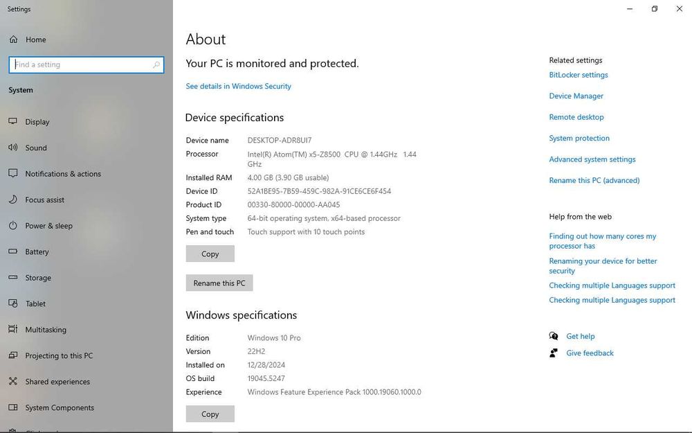692x433 pixels.
Task: Click the Installed RAM value 4.00 GB
Action: [288, 177]
